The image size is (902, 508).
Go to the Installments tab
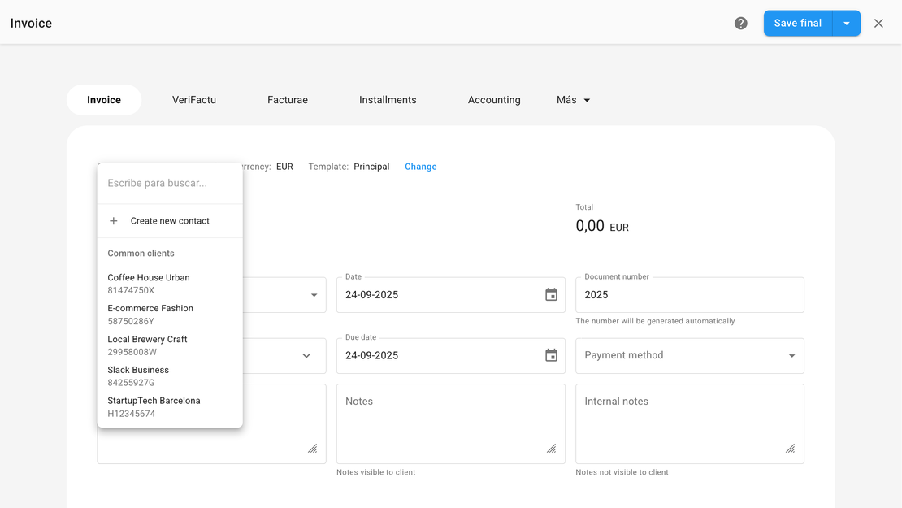[388, 100]
